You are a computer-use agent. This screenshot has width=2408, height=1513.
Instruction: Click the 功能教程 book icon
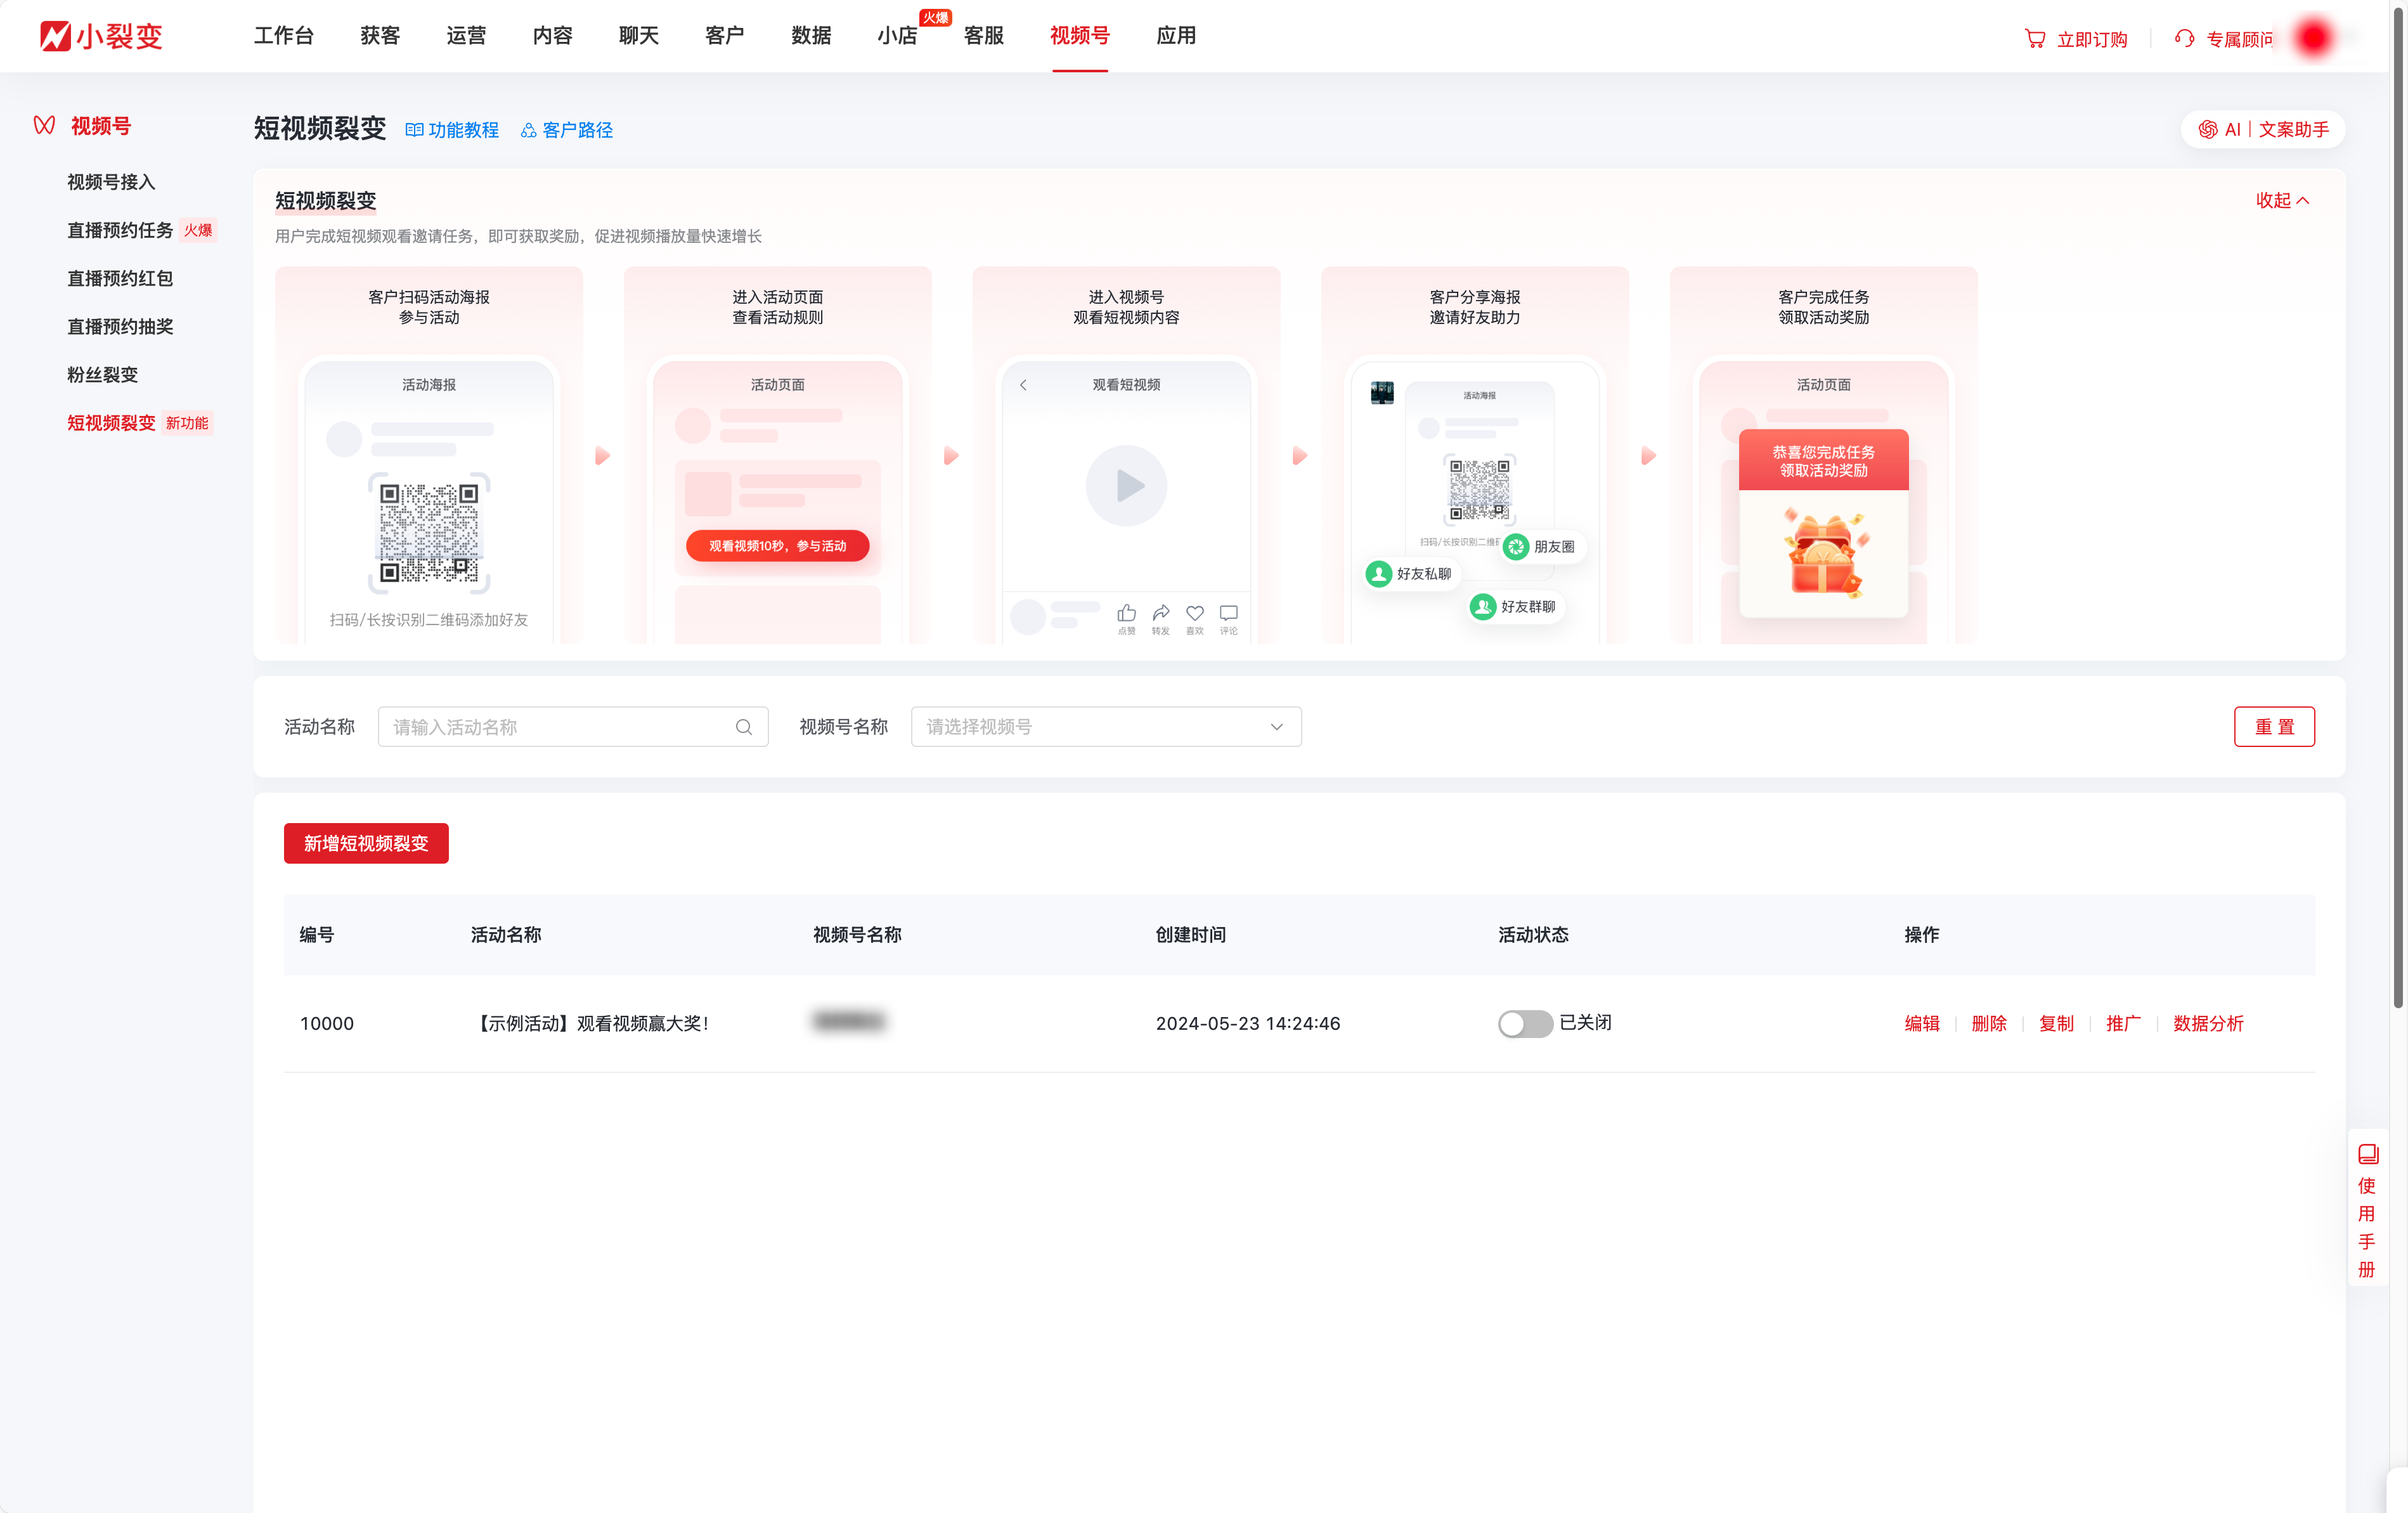pyautogui.click(x=414, y=130)
